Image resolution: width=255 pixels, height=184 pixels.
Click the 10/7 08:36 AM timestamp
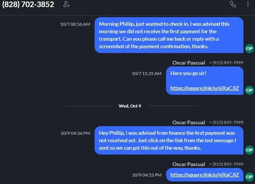click(x=75, y=24)
